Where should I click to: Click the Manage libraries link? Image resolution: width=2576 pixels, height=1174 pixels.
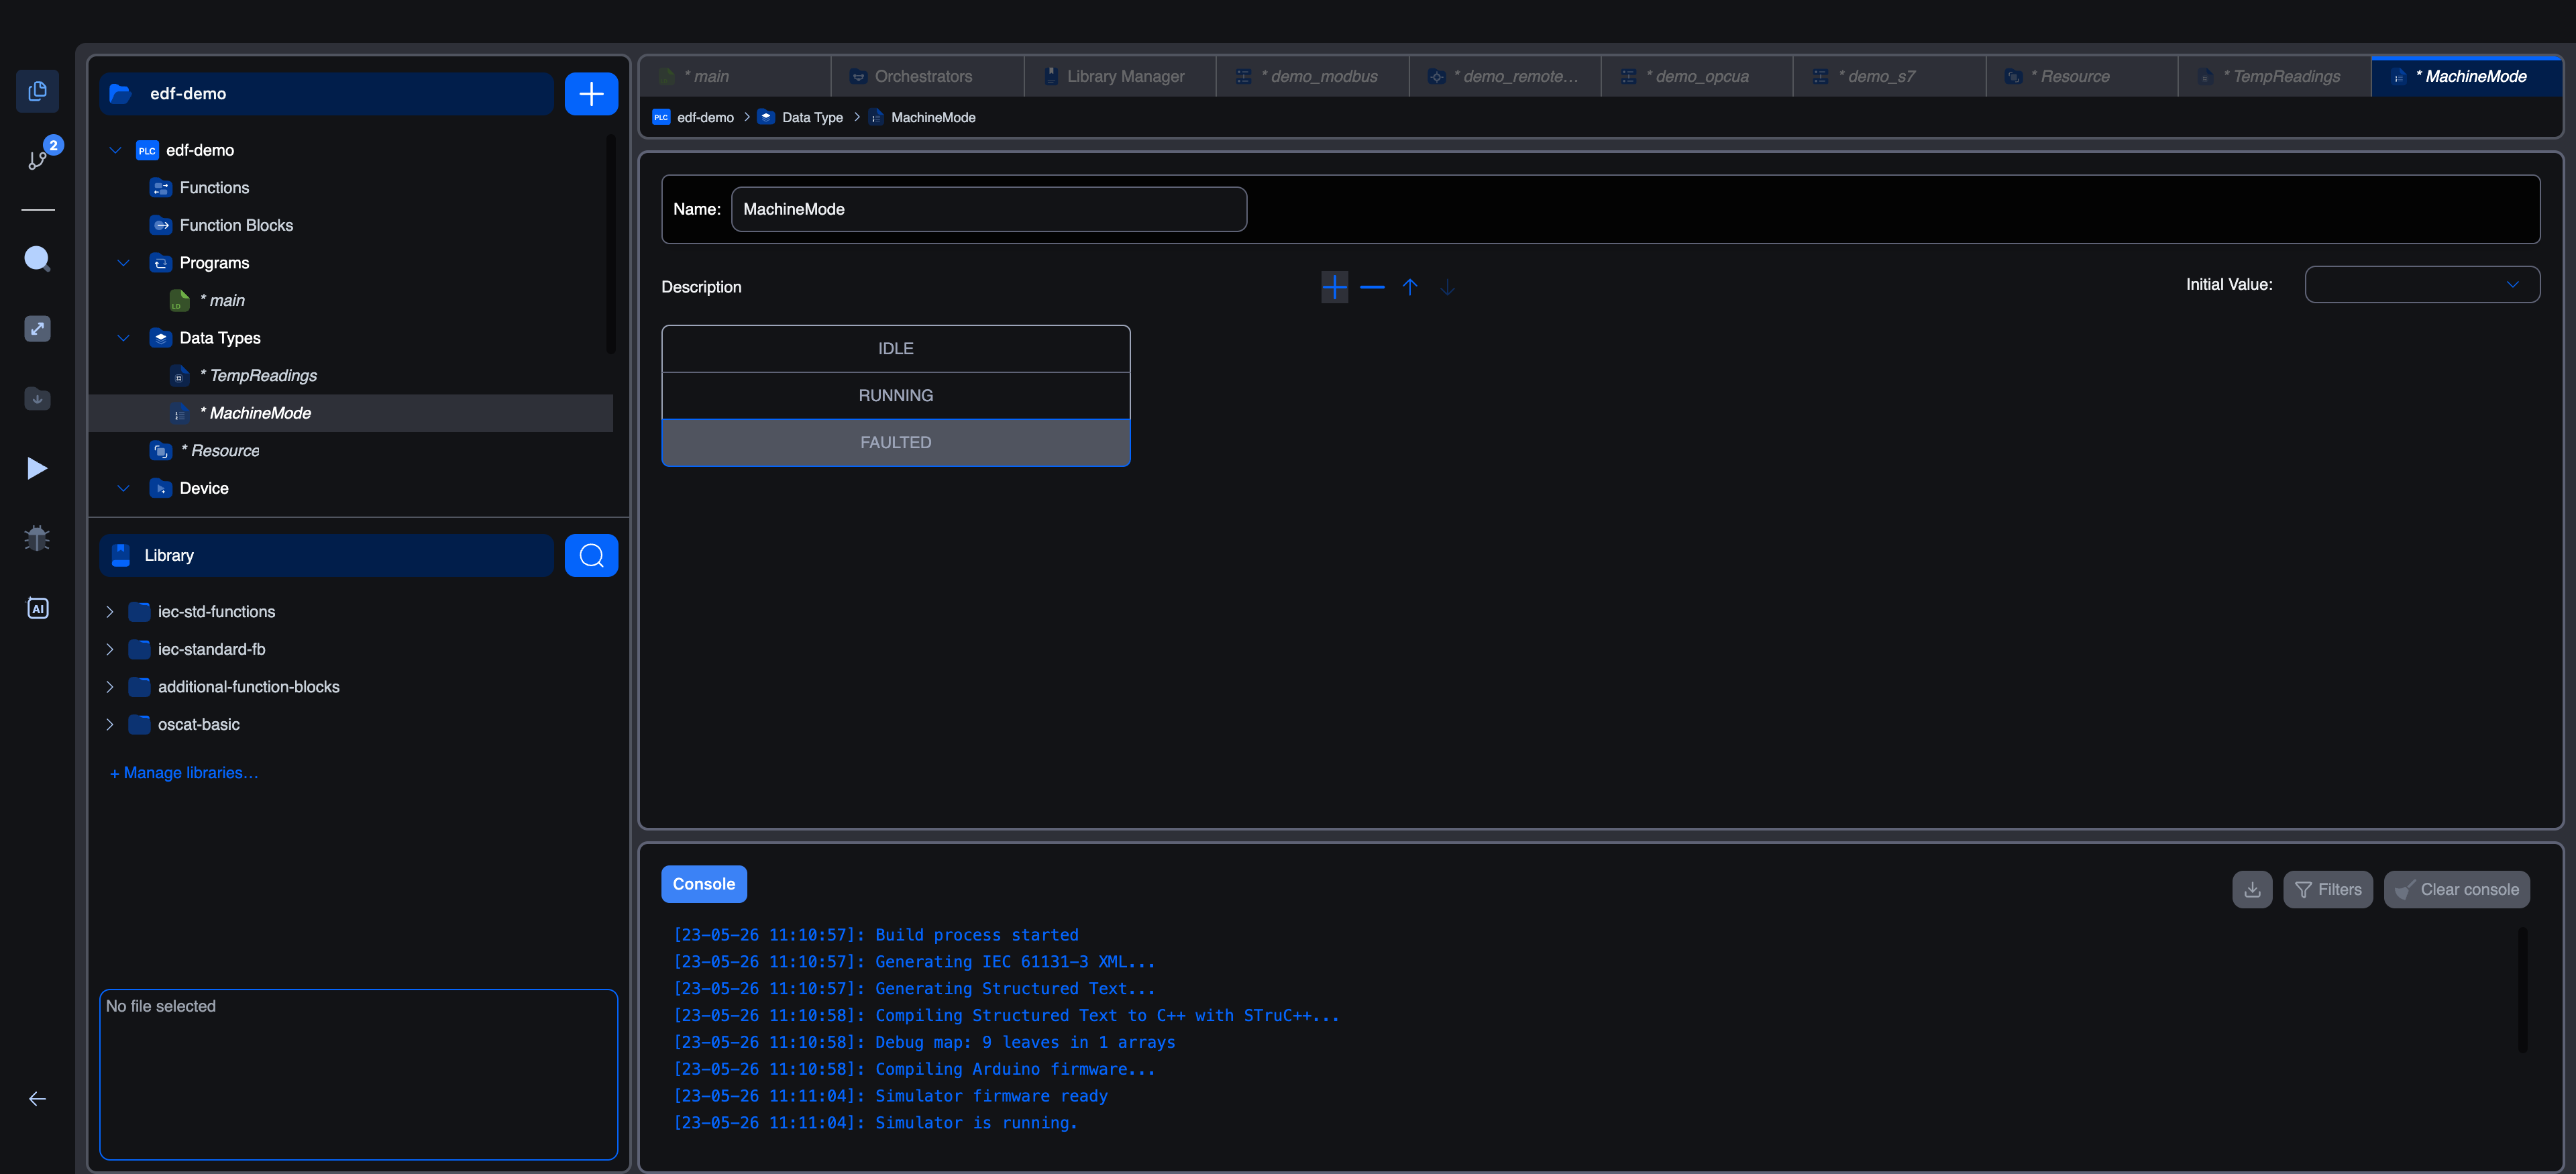coord(184,773)
